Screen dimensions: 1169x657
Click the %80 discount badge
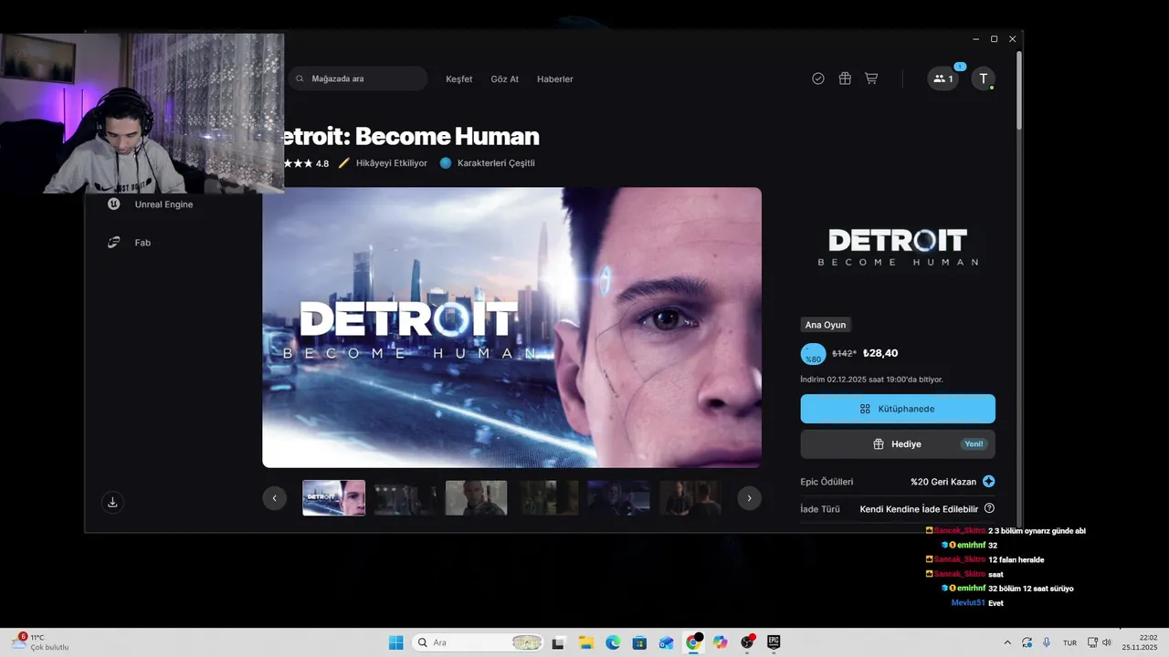[x=813, y=354]
